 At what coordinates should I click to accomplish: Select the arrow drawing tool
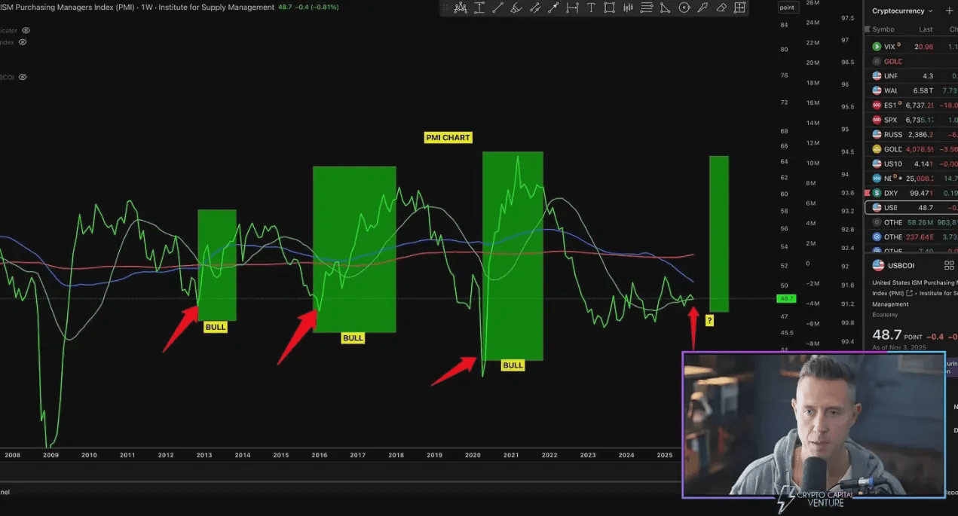point(553,8)
